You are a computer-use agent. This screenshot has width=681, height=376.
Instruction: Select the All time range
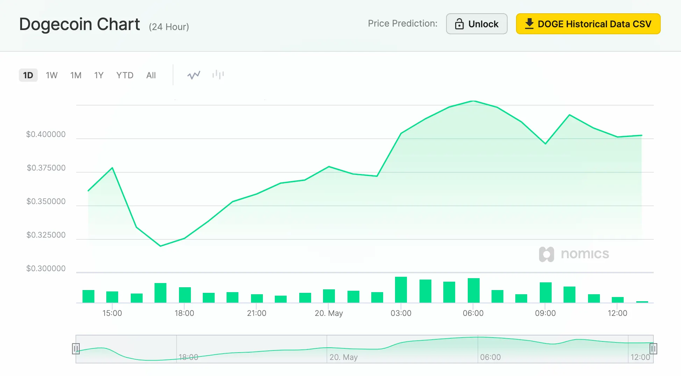pos(151,75)
